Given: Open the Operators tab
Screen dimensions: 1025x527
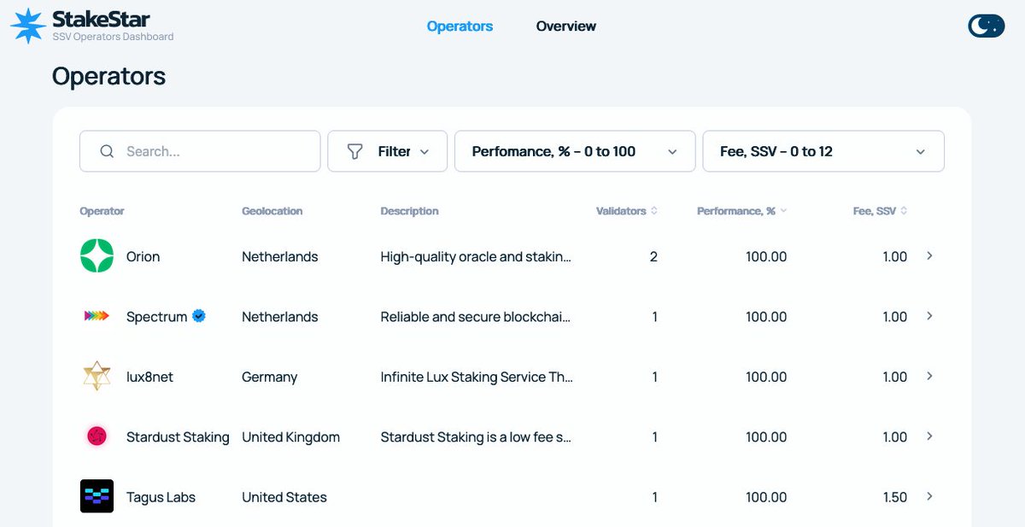Looking at the screenshot, I should tap(460, 26).
